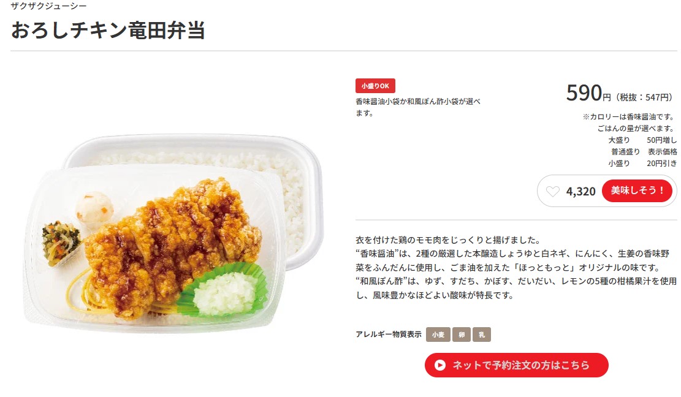Screen dimensions: 681x397
Task: Select the 乳 allergen badge
Action: click(482, 335)
